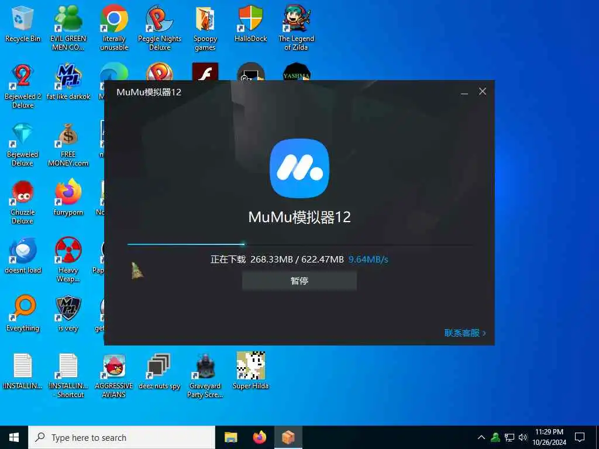Select the installer package taskbar icon
The width and height of the screenshot is (599, 449).
coord(288,437)
